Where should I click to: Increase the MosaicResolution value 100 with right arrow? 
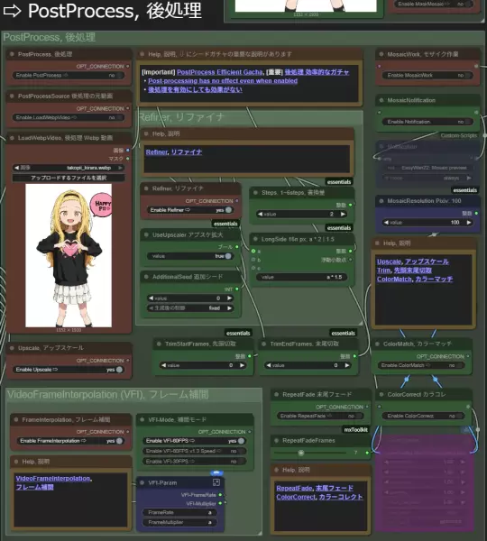tap(469, 223)
